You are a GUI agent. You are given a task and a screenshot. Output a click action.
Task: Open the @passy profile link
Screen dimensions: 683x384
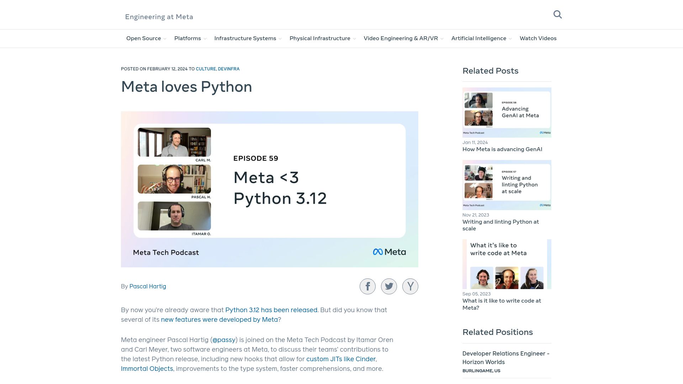224,340
